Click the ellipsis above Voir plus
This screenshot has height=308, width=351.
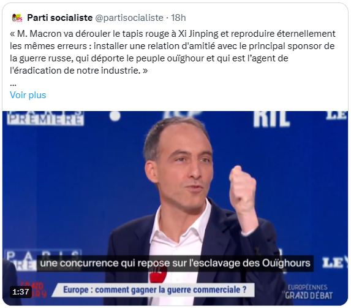13,84
